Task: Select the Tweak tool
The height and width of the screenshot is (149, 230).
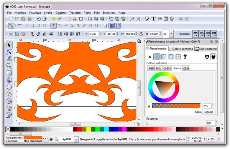Action: pyautogui.click(x=9, y=59)
